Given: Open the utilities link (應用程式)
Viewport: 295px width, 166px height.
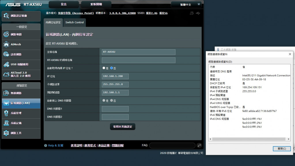Looking at the screenshot, I should click(90, 146).
